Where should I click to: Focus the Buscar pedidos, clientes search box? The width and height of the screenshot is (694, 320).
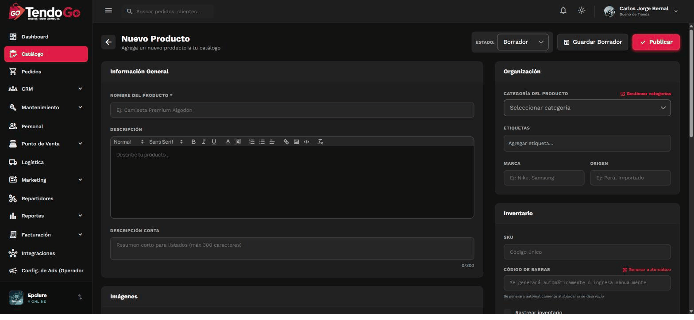point(168,11)
